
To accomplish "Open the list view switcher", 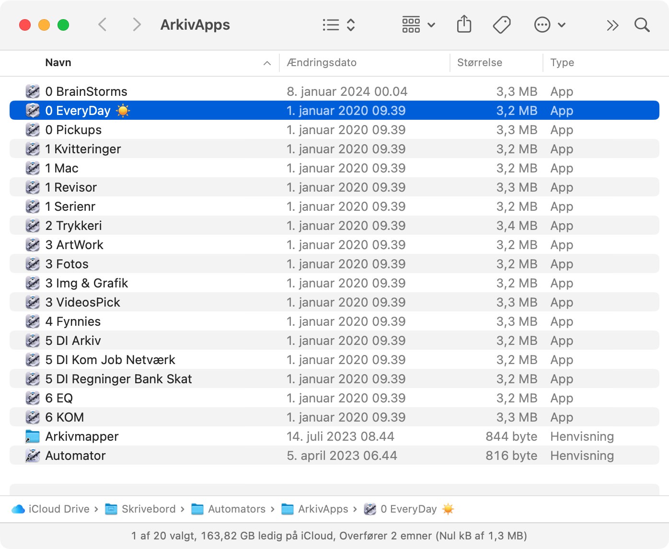I will [339, 25].
